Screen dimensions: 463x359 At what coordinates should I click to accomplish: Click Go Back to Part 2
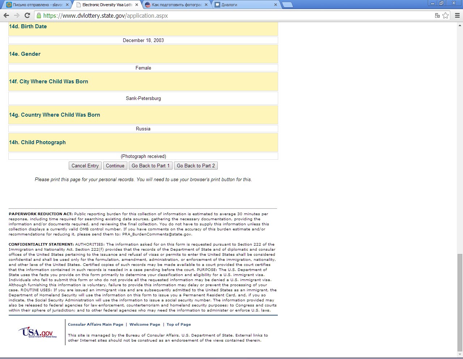196,166
